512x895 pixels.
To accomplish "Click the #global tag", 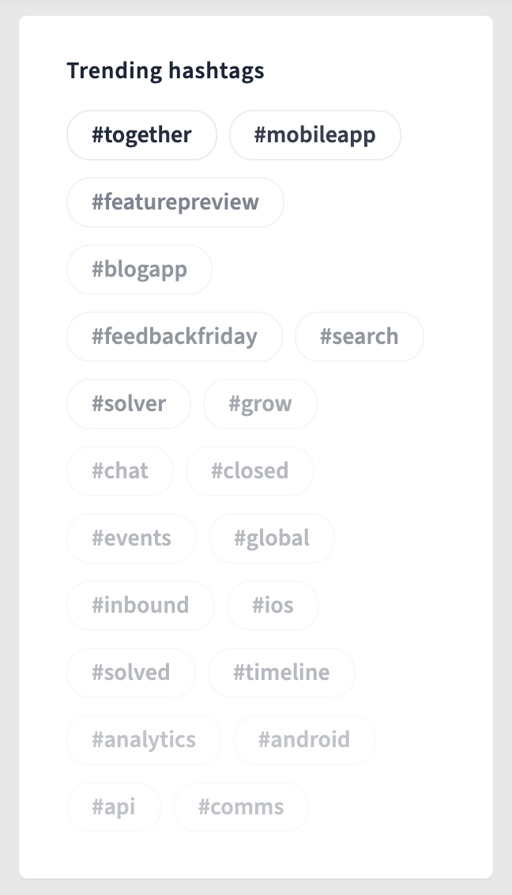I will pyautogui.click(x=271, y=538).
